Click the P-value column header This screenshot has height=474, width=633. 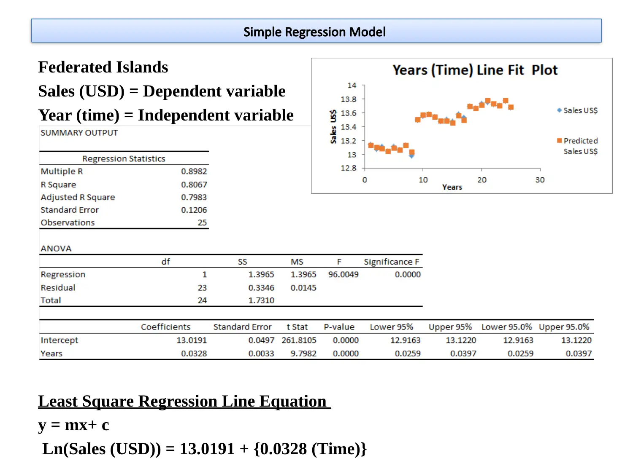tap(339, 327)
